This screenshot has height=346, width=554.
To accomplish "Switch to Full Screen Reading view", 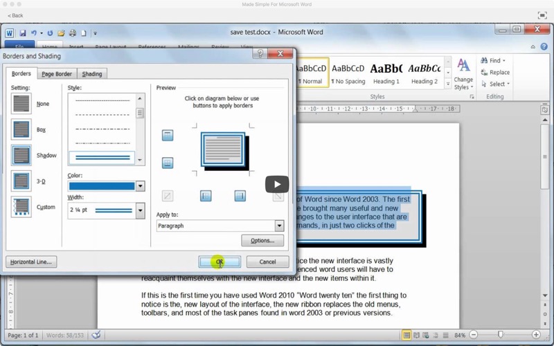I will (x=417, y=335).
